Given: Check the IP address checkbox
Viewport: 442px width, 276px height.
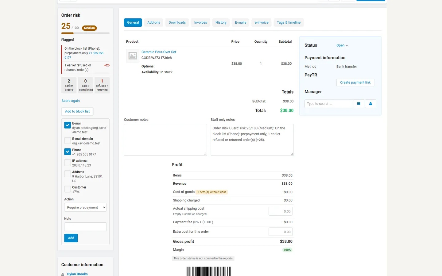Looking at the screenshot, I should coord(68,163).
